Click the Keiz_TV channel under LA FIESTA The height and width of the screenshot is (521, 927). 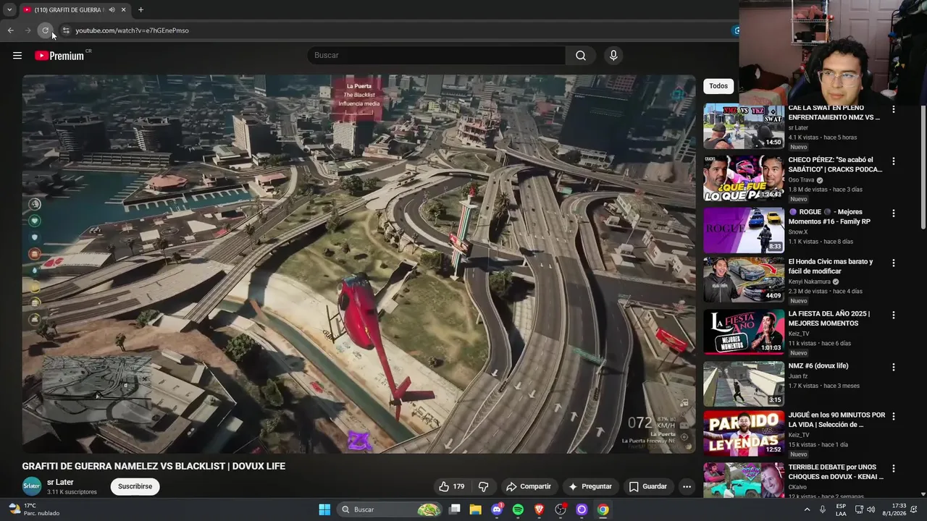click(x=799, y=334)
